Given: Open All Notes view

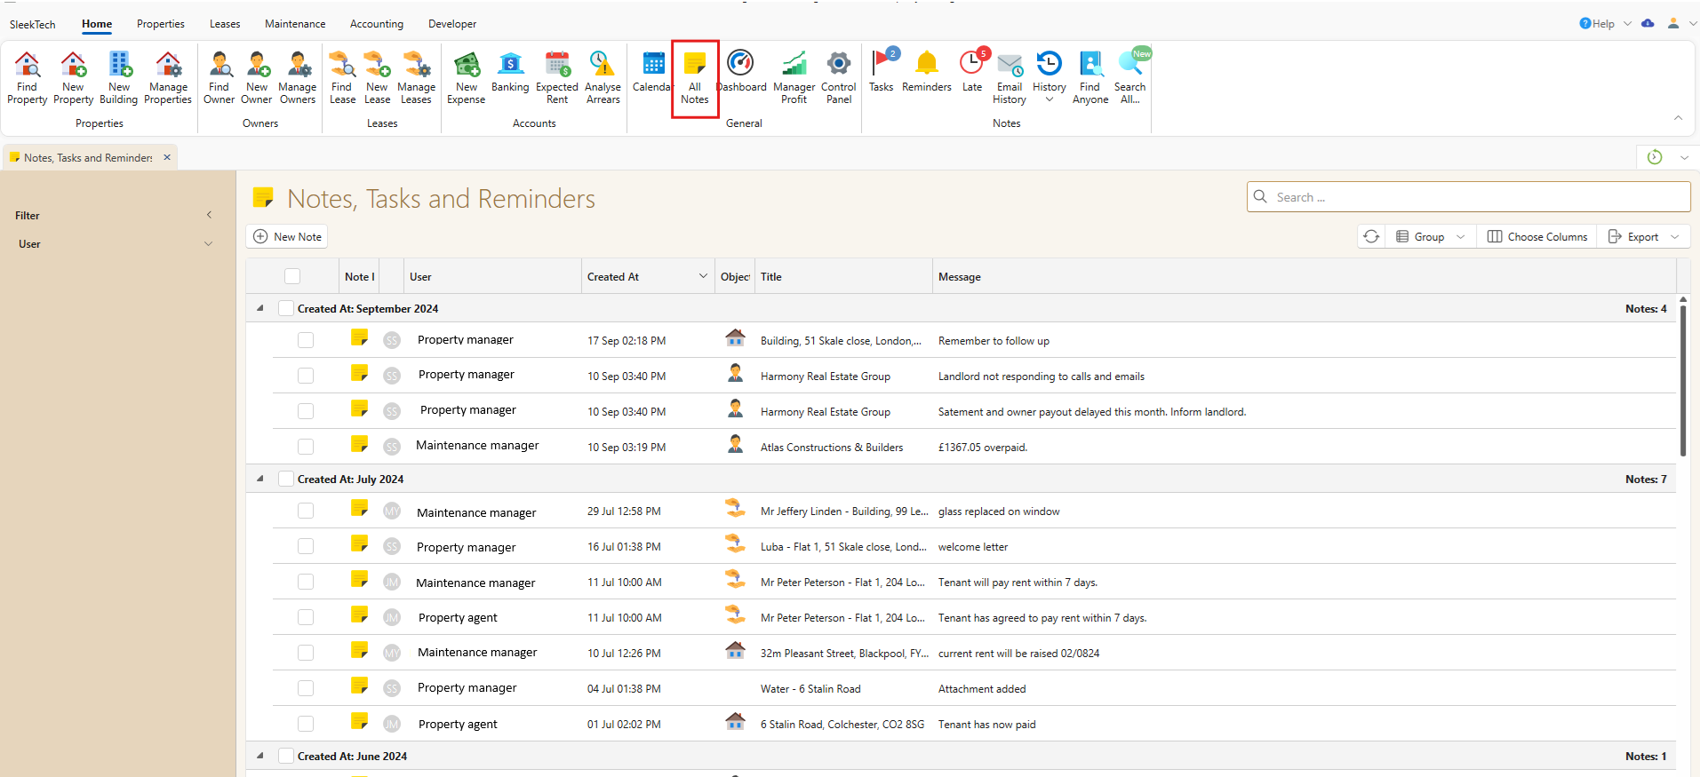Looking at the screenshot, I should [695, 77].
